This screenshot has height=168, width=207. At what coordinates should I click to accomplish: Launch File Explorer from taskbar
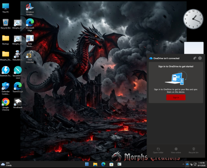click(95, 164)
